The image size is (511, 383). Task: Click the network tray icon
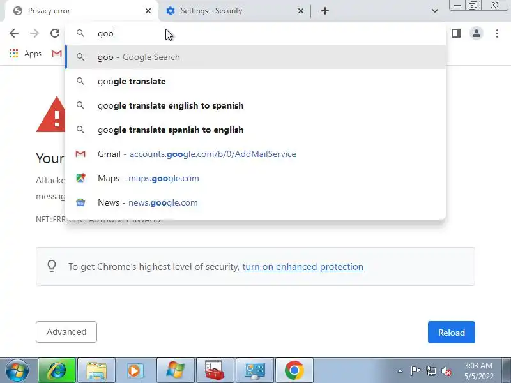[x=431, y=371]
